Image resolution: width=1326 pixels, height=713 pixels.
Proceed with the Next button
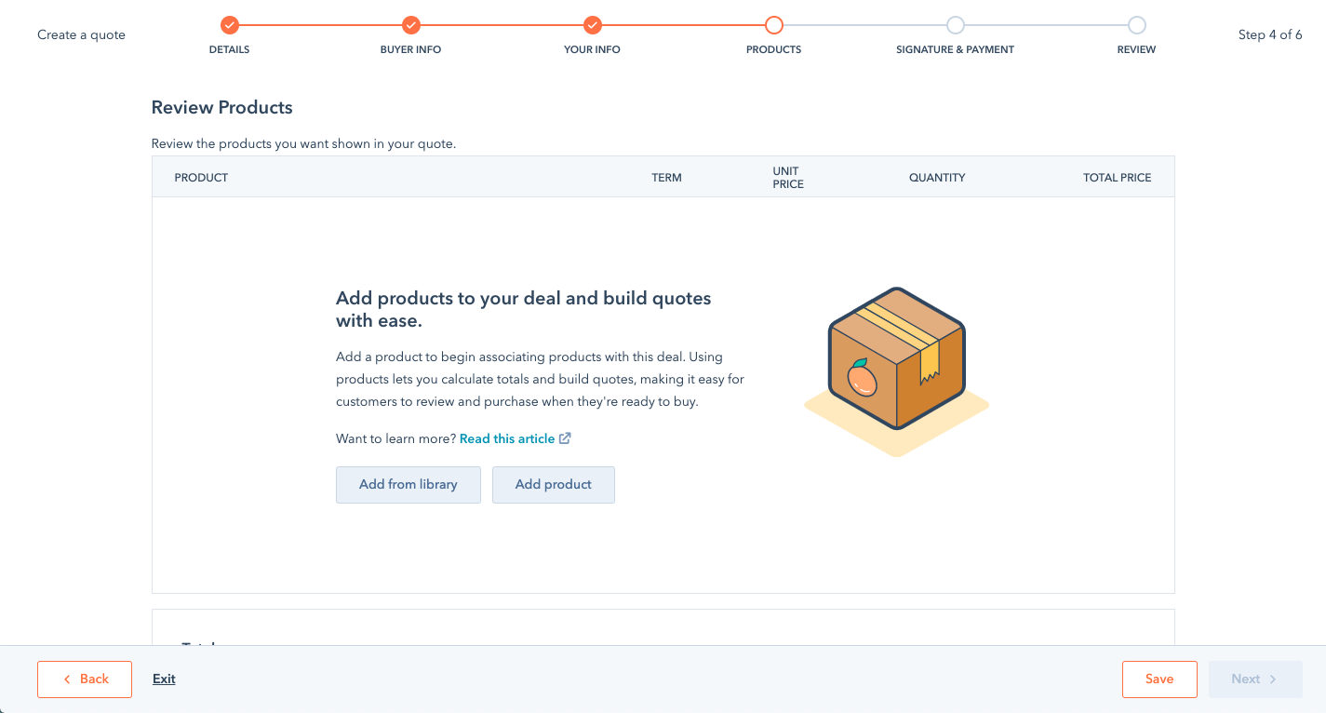[x=1255, y=679]
